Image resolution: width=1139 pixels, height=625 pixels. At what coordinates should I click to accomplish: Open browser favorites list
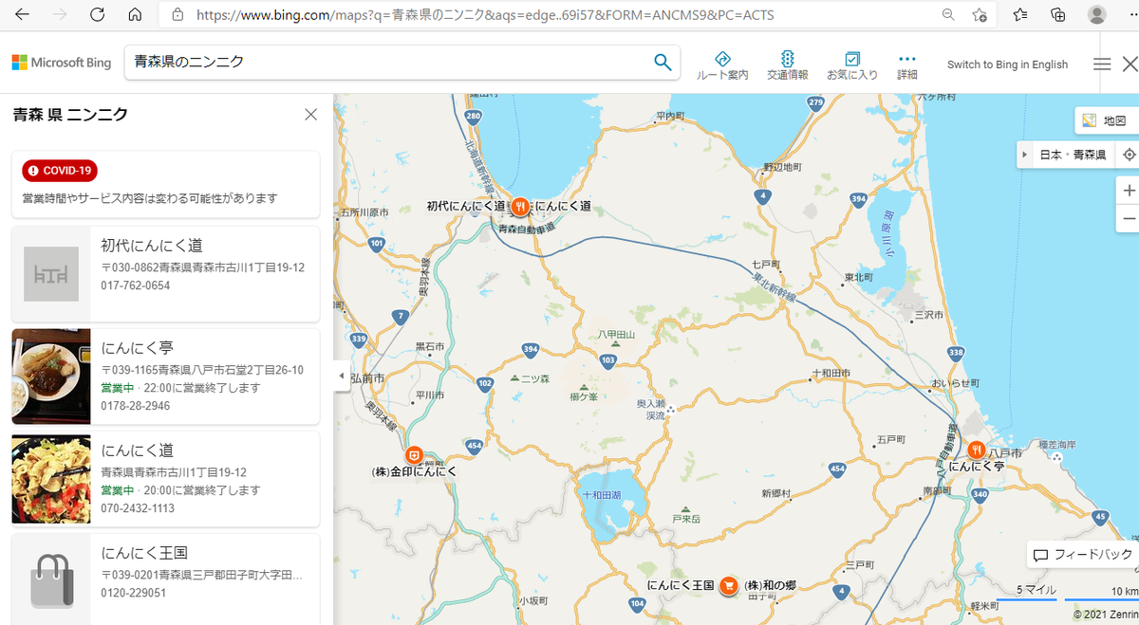(1020, 15)
